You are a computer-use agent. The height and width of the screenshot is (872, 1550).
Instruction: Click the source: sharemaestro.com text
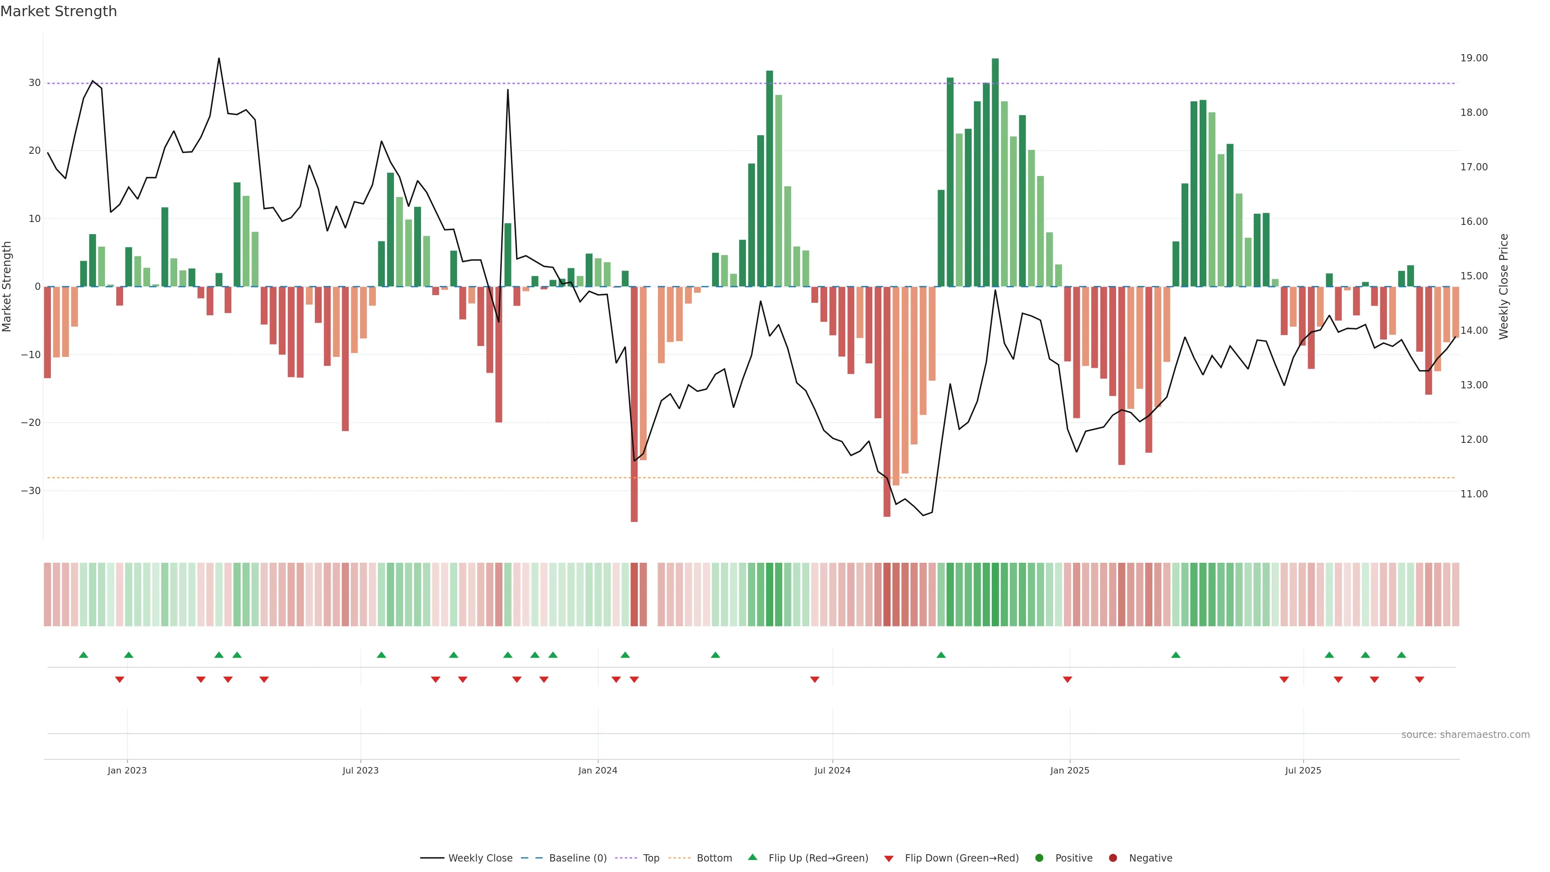pyautogui.click(x=1465, y=734)
